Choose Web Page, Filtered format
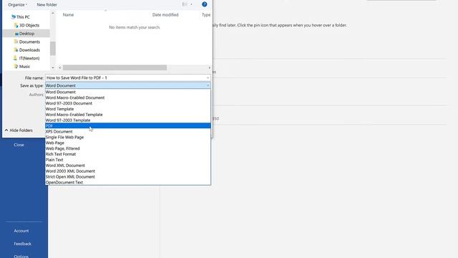458x258 pixels. 127,148
